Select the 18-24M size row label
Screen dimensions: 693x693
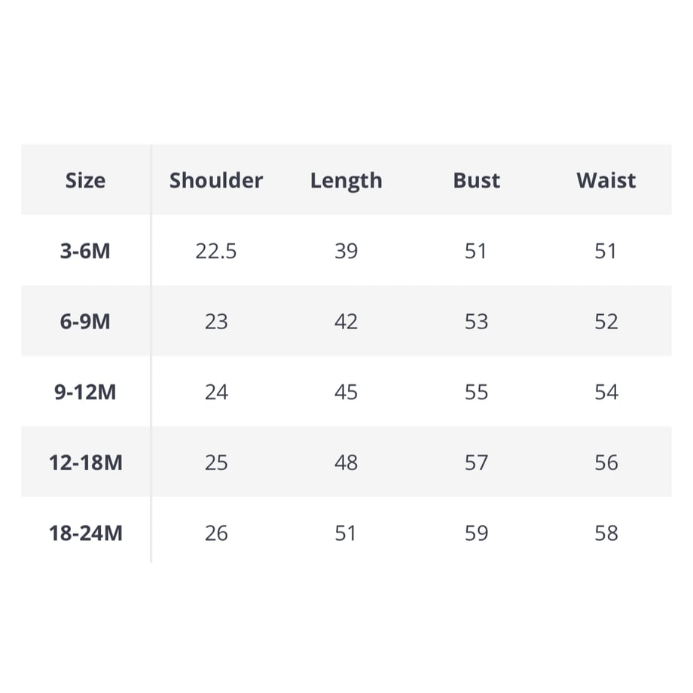tap(86, 533)
